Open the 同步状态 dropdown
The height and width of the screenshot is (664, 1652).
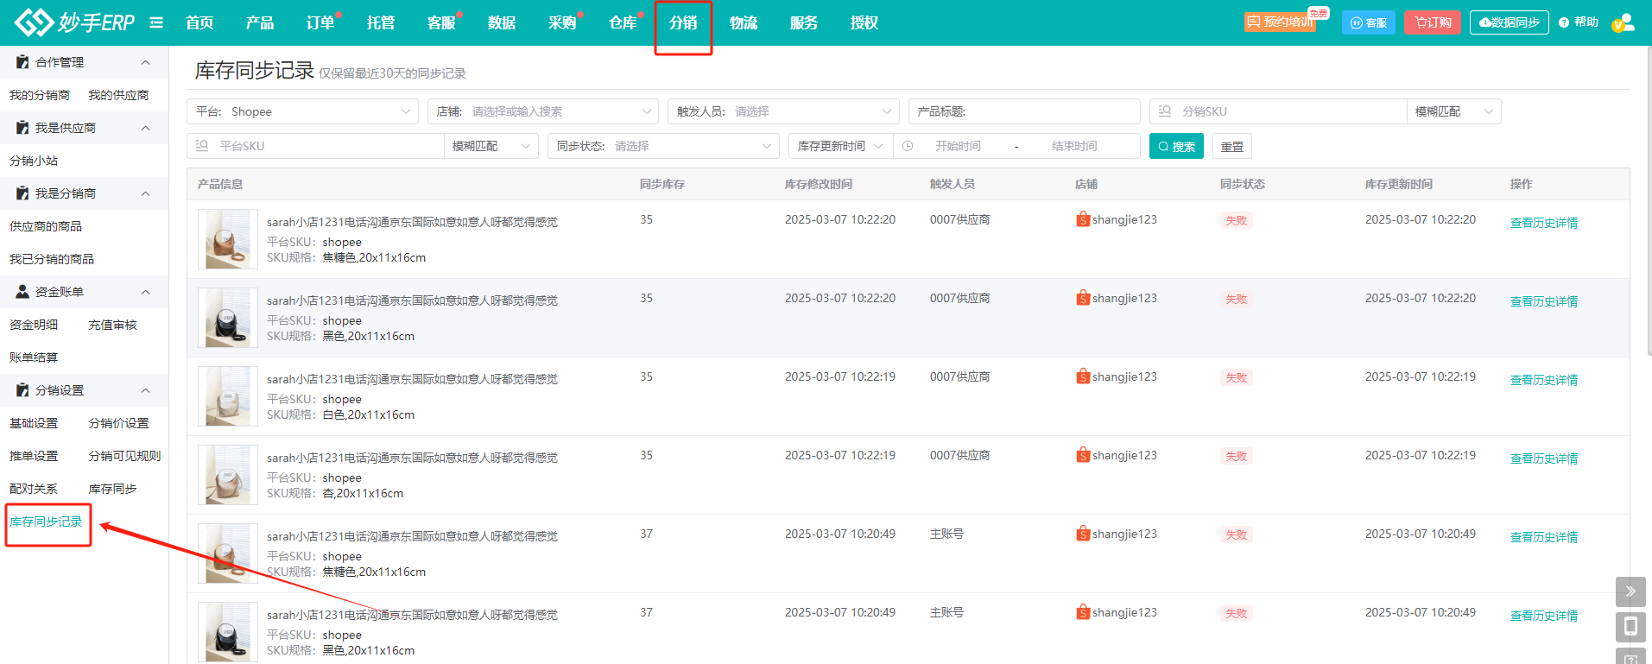[663, 146]
